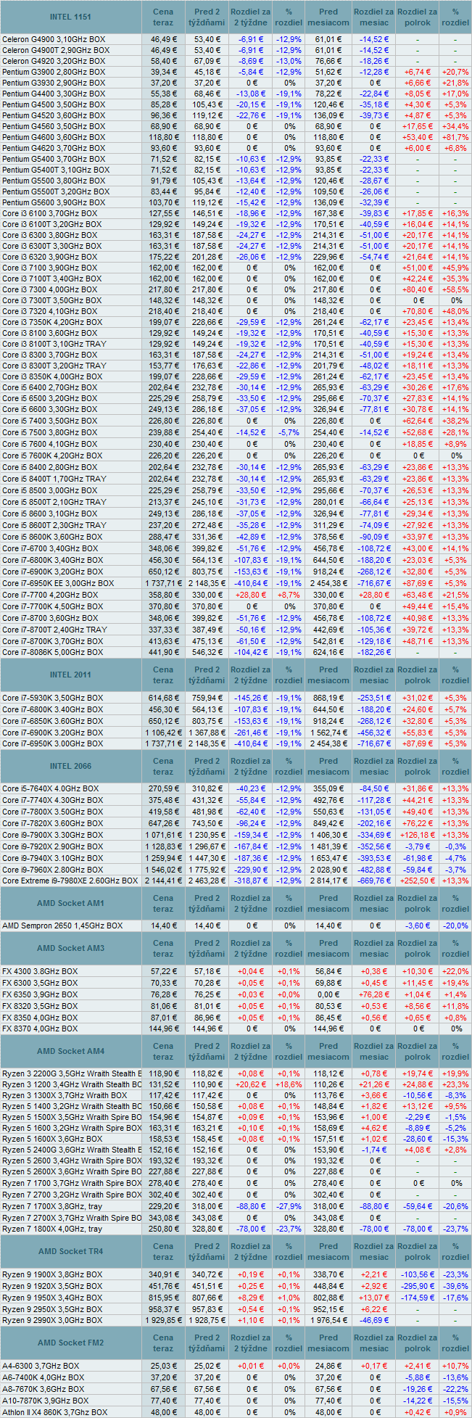This screenshot has width=472, height=1418.
Task: Select Core i7-6950K EE 3,00GHz BOX name
Action: [x=58, y=583]
